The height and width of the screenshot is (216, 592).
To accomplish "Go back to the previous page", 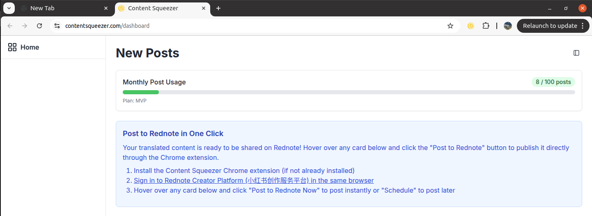I will 10,26.
